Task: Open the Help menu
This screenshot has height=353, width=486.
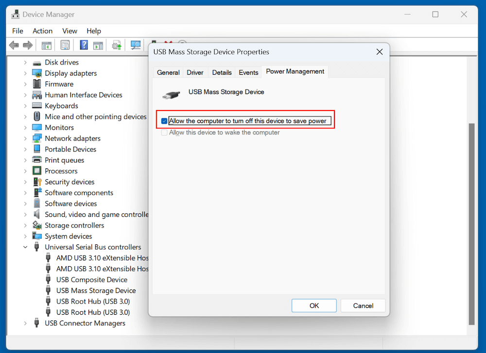Action: tap(94, 31)
